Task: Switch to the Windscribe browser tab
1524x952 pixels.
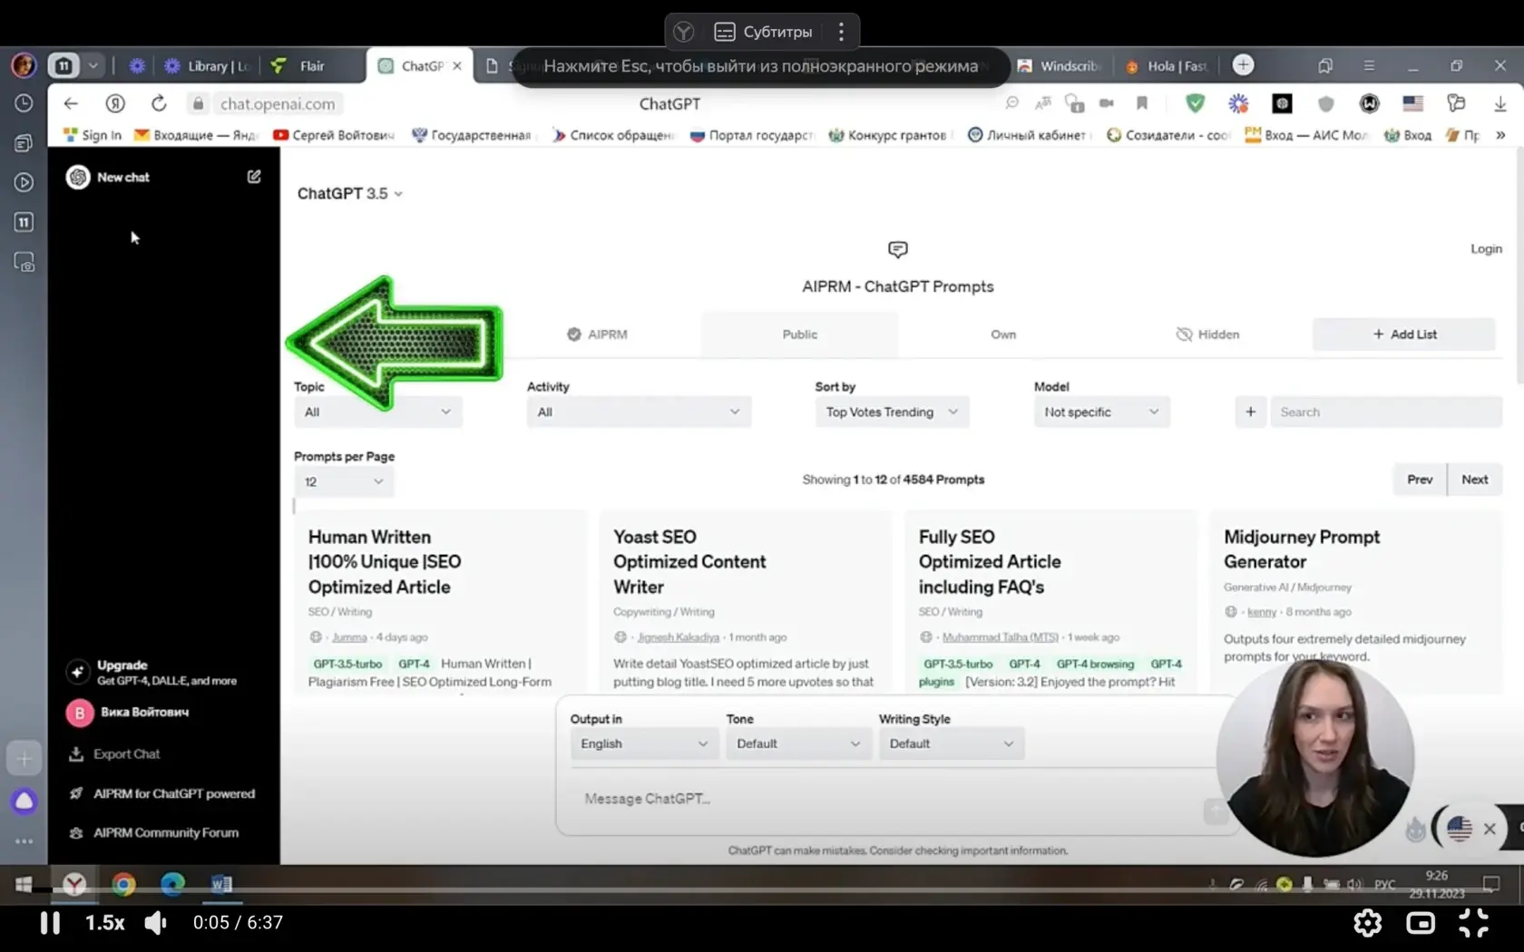Action: [1059, 66]
